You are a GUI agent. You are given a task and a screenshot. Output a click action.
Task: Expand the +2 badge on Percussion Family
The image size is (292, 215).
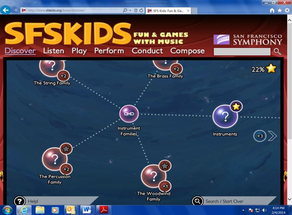tap(66, 169)
